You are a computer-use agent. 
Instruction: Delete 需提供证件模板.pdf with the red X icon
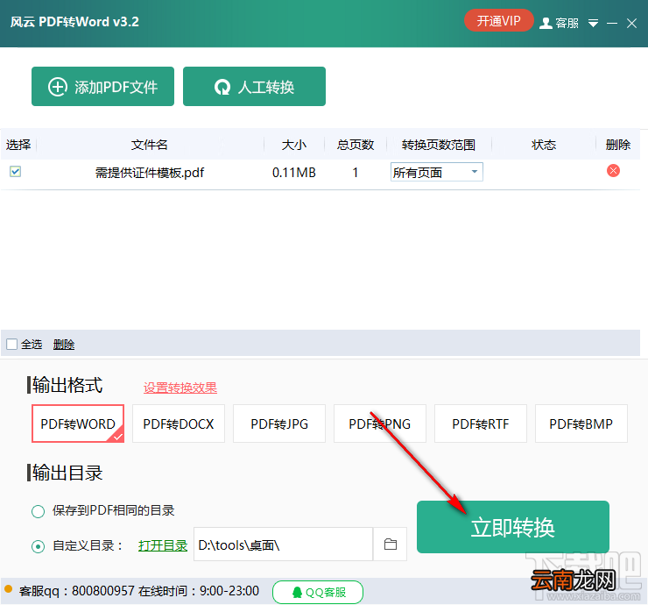[x=613, y=170]
